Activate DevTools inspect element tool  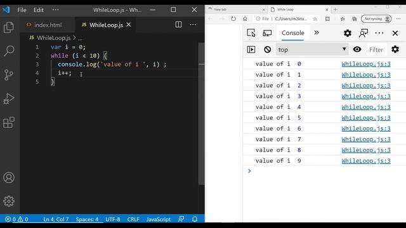[x=251, y=33]
